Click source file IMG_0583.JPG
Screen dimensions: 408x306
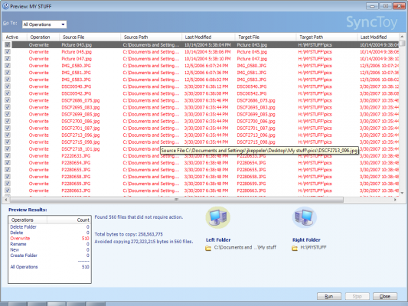[x=77, y=80]
